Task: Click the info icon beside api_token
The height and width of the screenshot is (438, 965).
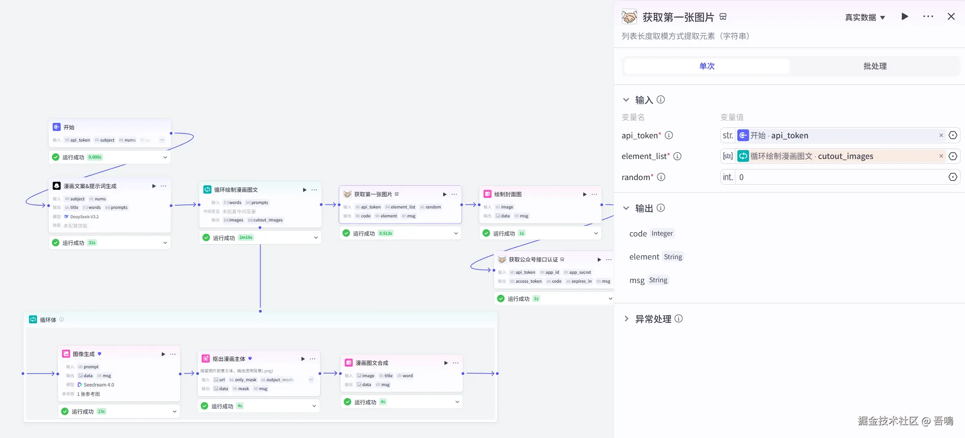Action: (x=669, y=135)
